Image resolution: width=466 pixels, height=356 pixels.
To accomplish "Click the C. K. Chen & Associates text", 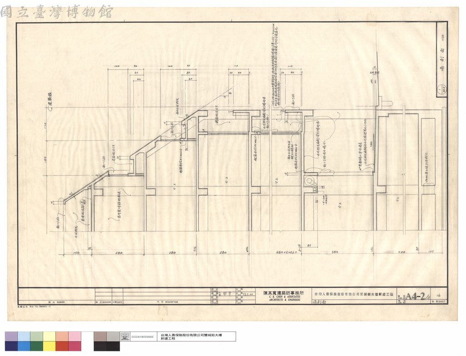I will (x=284, y=296).
